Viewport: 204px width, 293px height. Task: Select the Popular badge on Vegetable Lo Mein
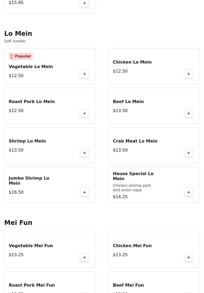point(21,56)
